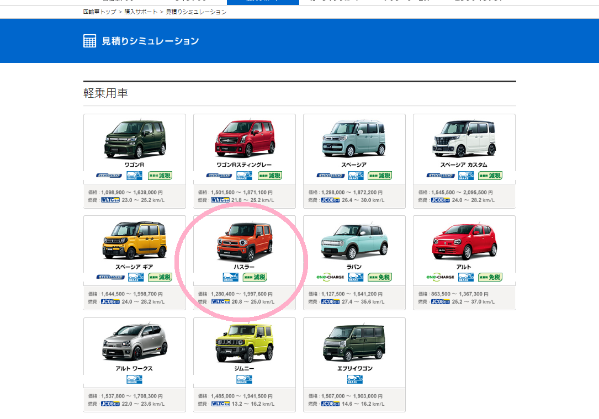The height and width of the screenshot is (419, 599).
Task: Click the Hybrid badge under スペーシア
Action: click(331, 176)
